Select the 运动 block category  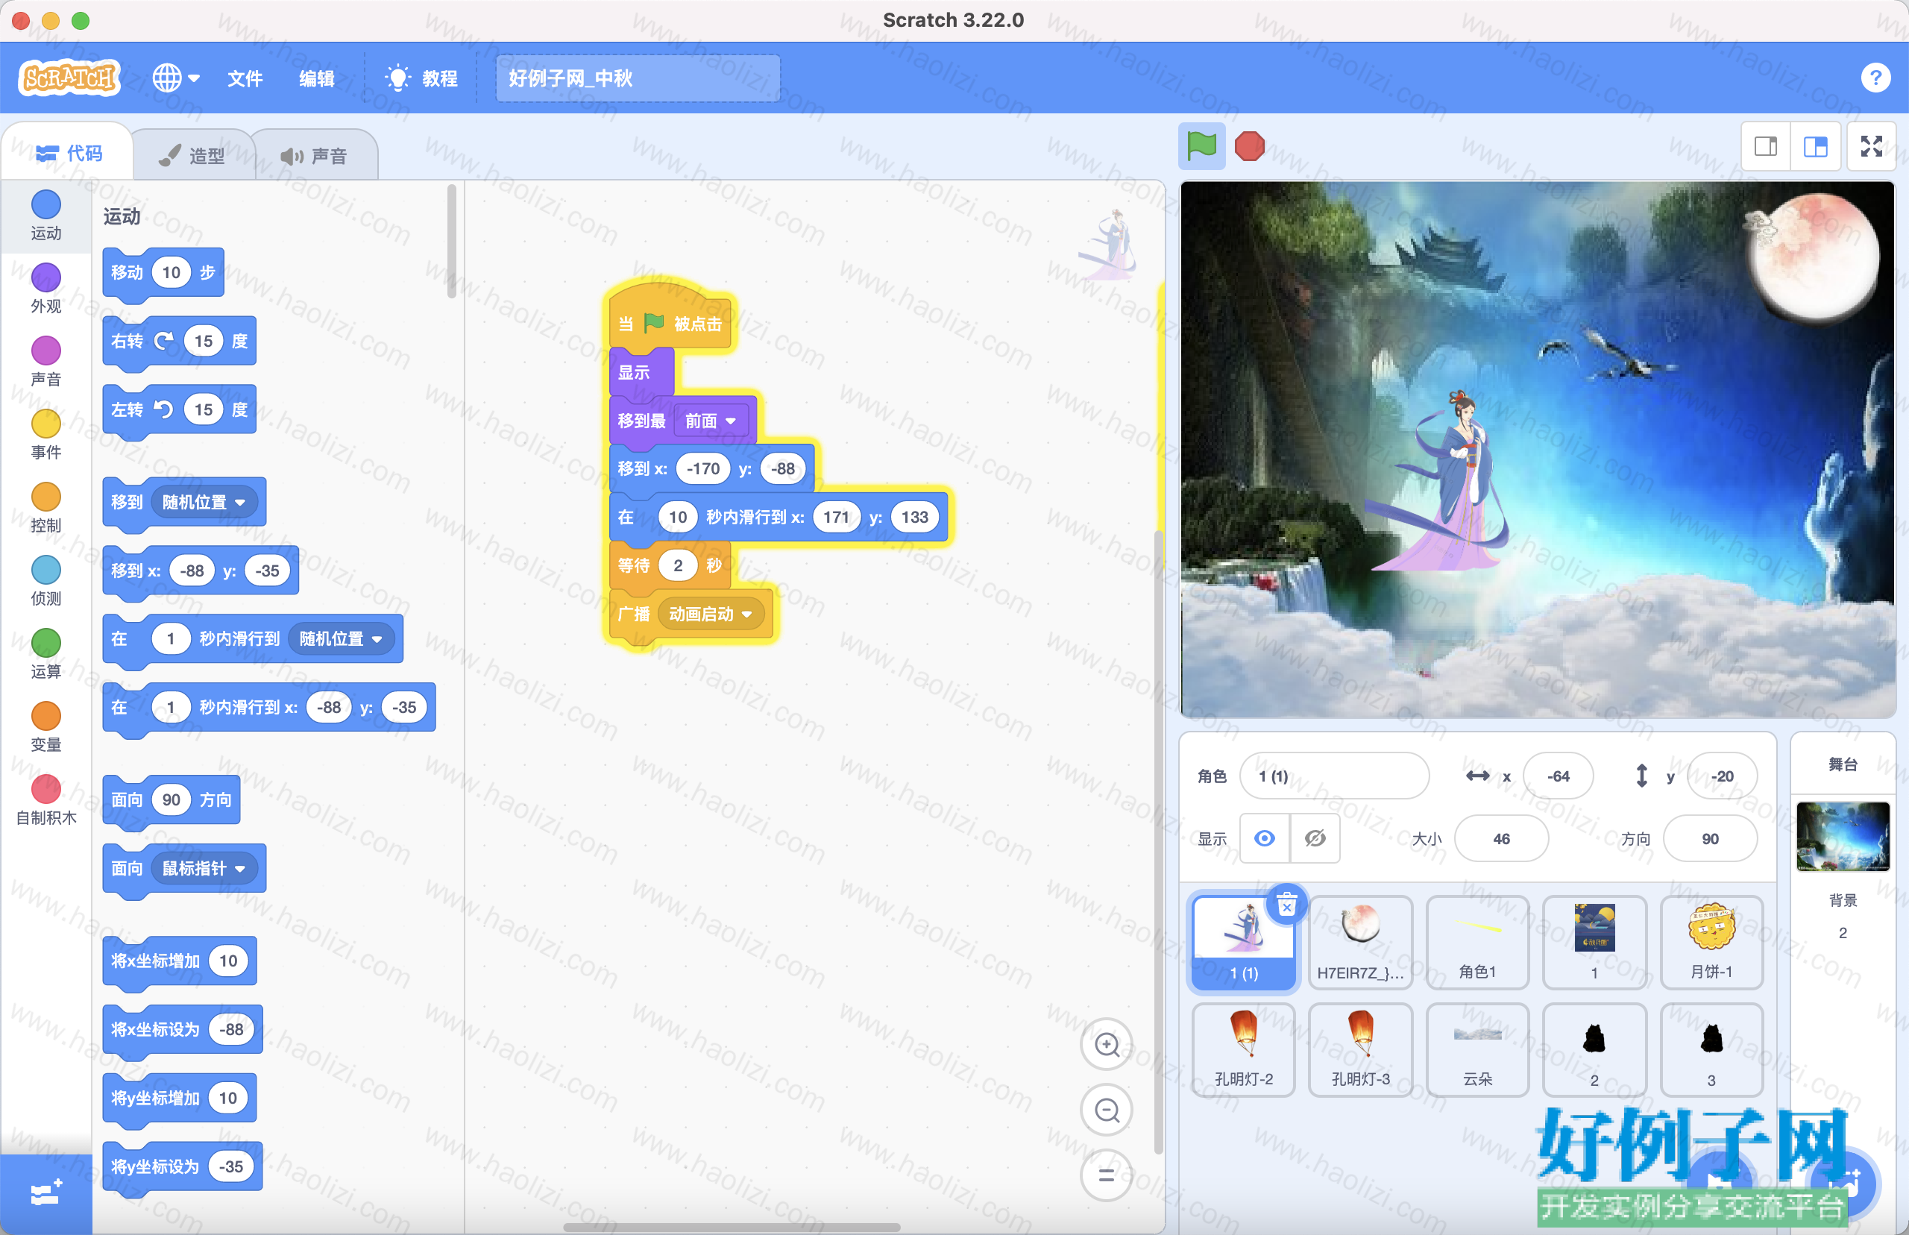[x=45, y=215]
